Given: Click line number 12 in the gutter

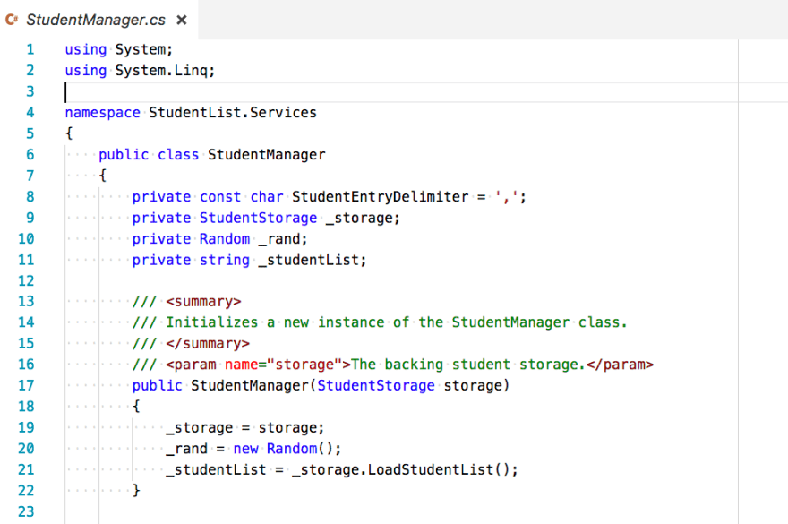Looking at the screenshot, I should point(26,280).
